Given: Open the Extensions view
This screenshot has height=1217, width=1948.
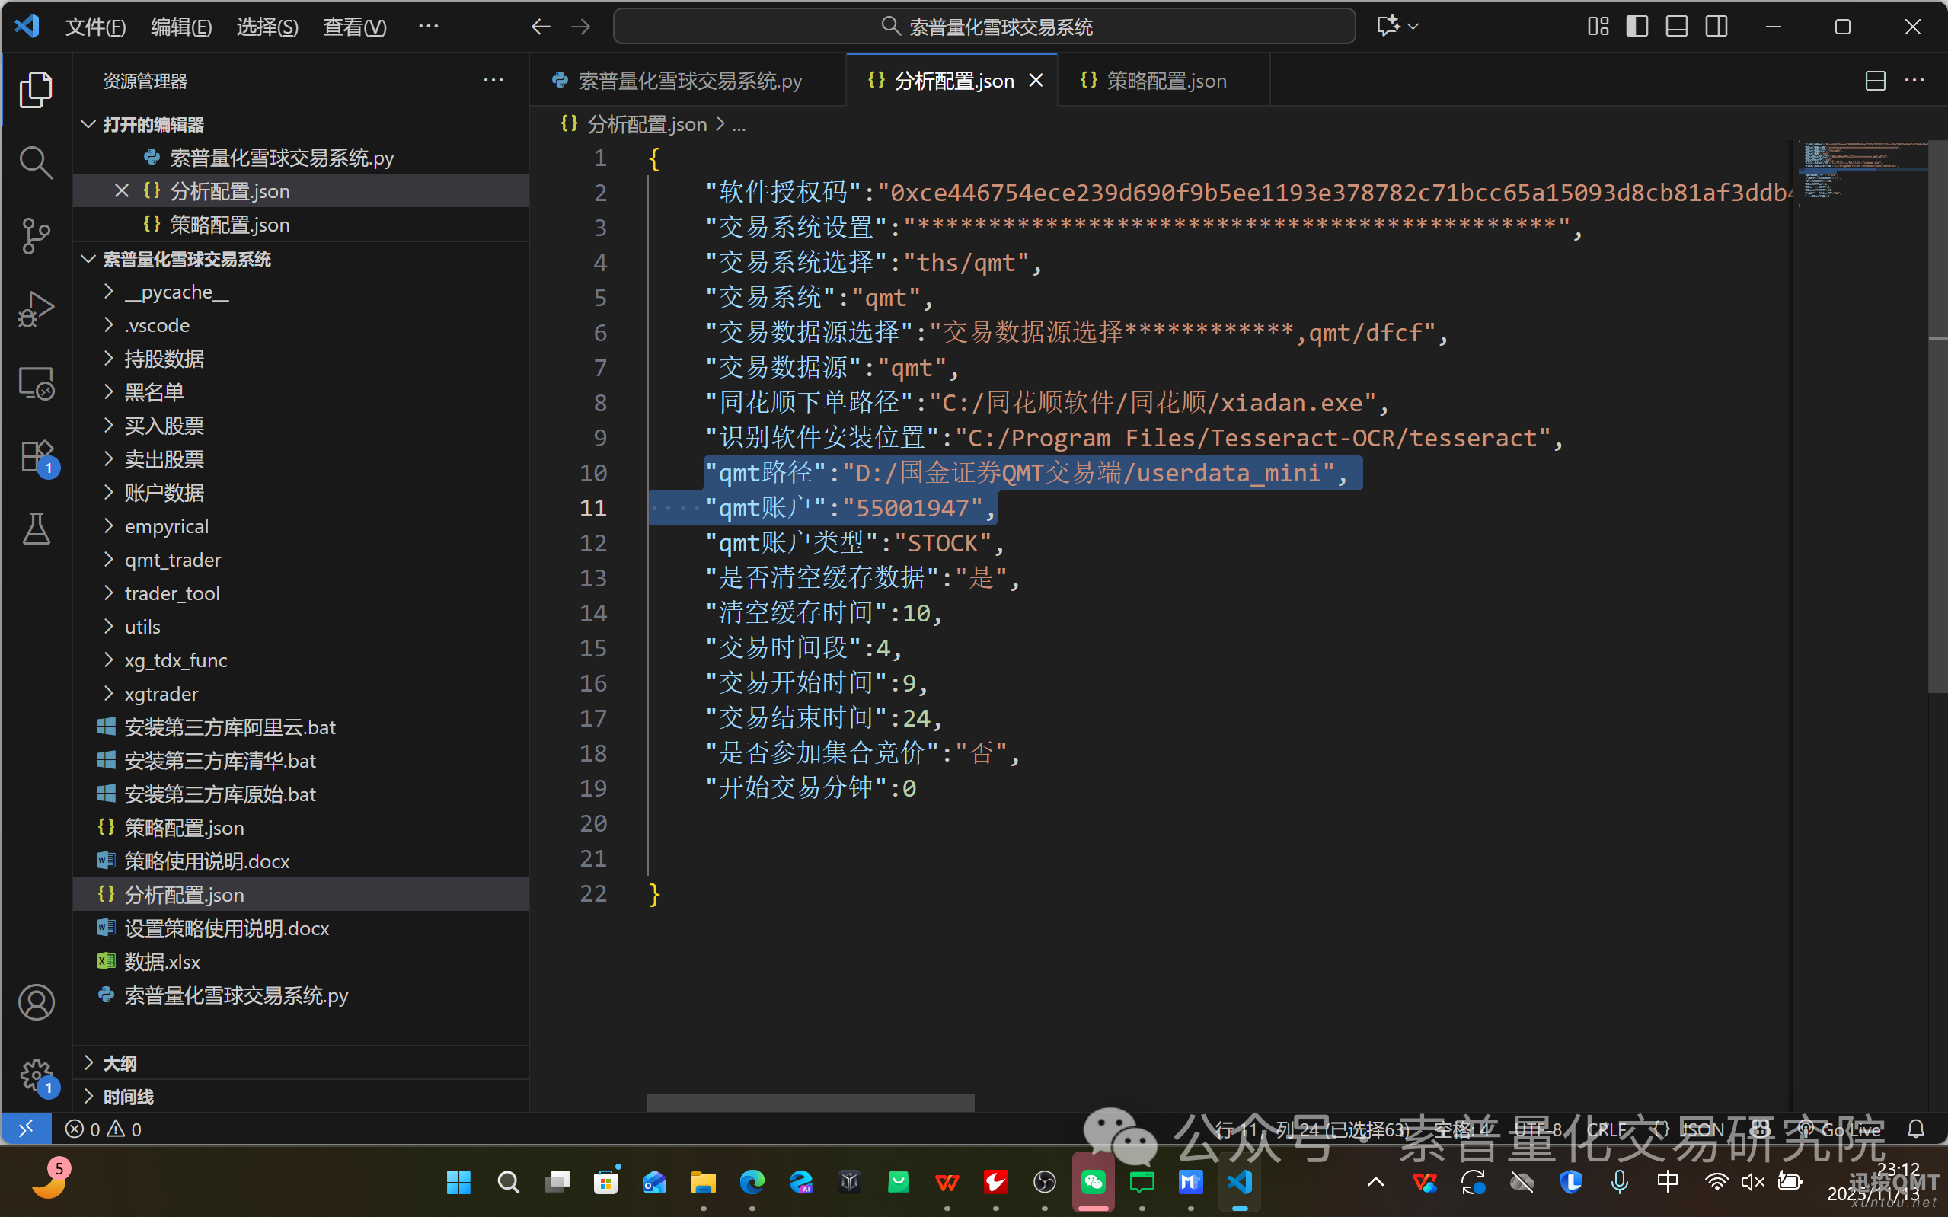Looking at the screenshot, I should coord(35,457).
